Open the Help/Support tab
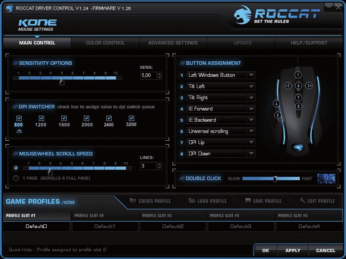 click(x=309, y=43)
